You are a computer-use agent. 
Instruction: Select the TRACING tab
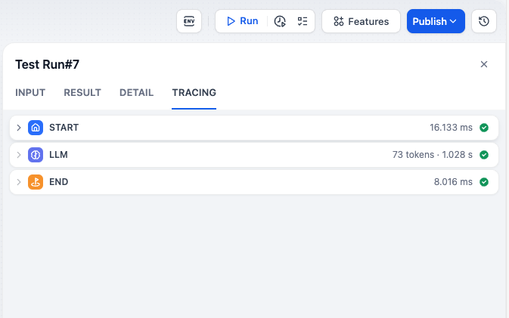point(194,93)
